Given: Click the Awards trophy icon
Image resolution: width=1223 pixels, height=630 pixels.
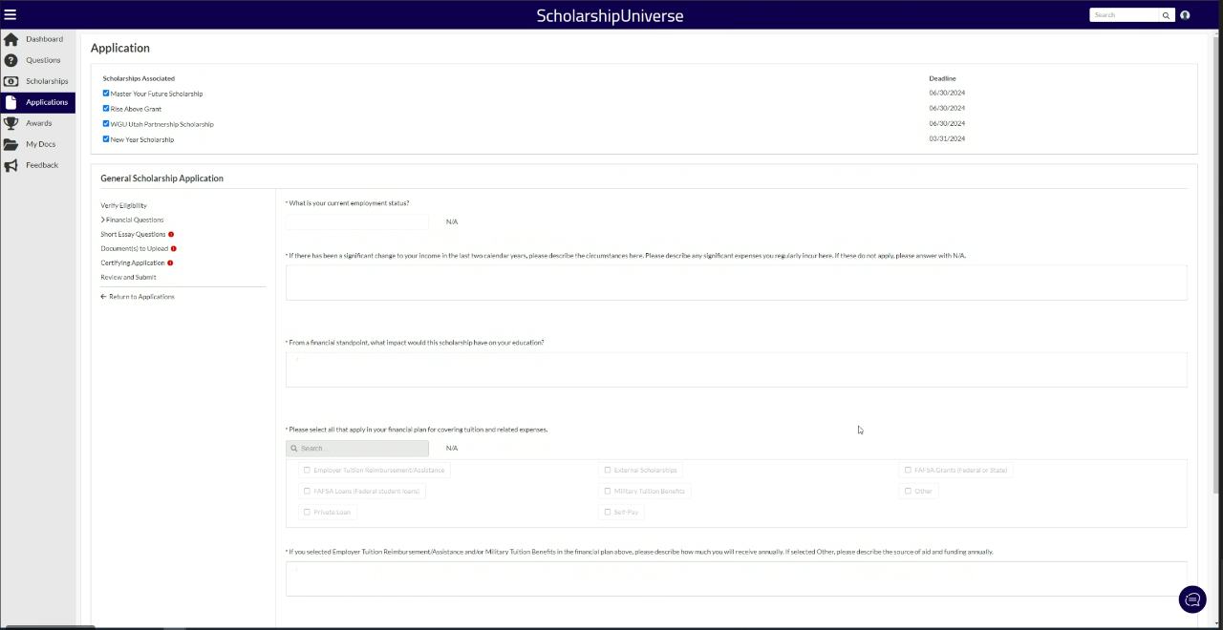Looking at the screenshot, I should coord(11,123).
